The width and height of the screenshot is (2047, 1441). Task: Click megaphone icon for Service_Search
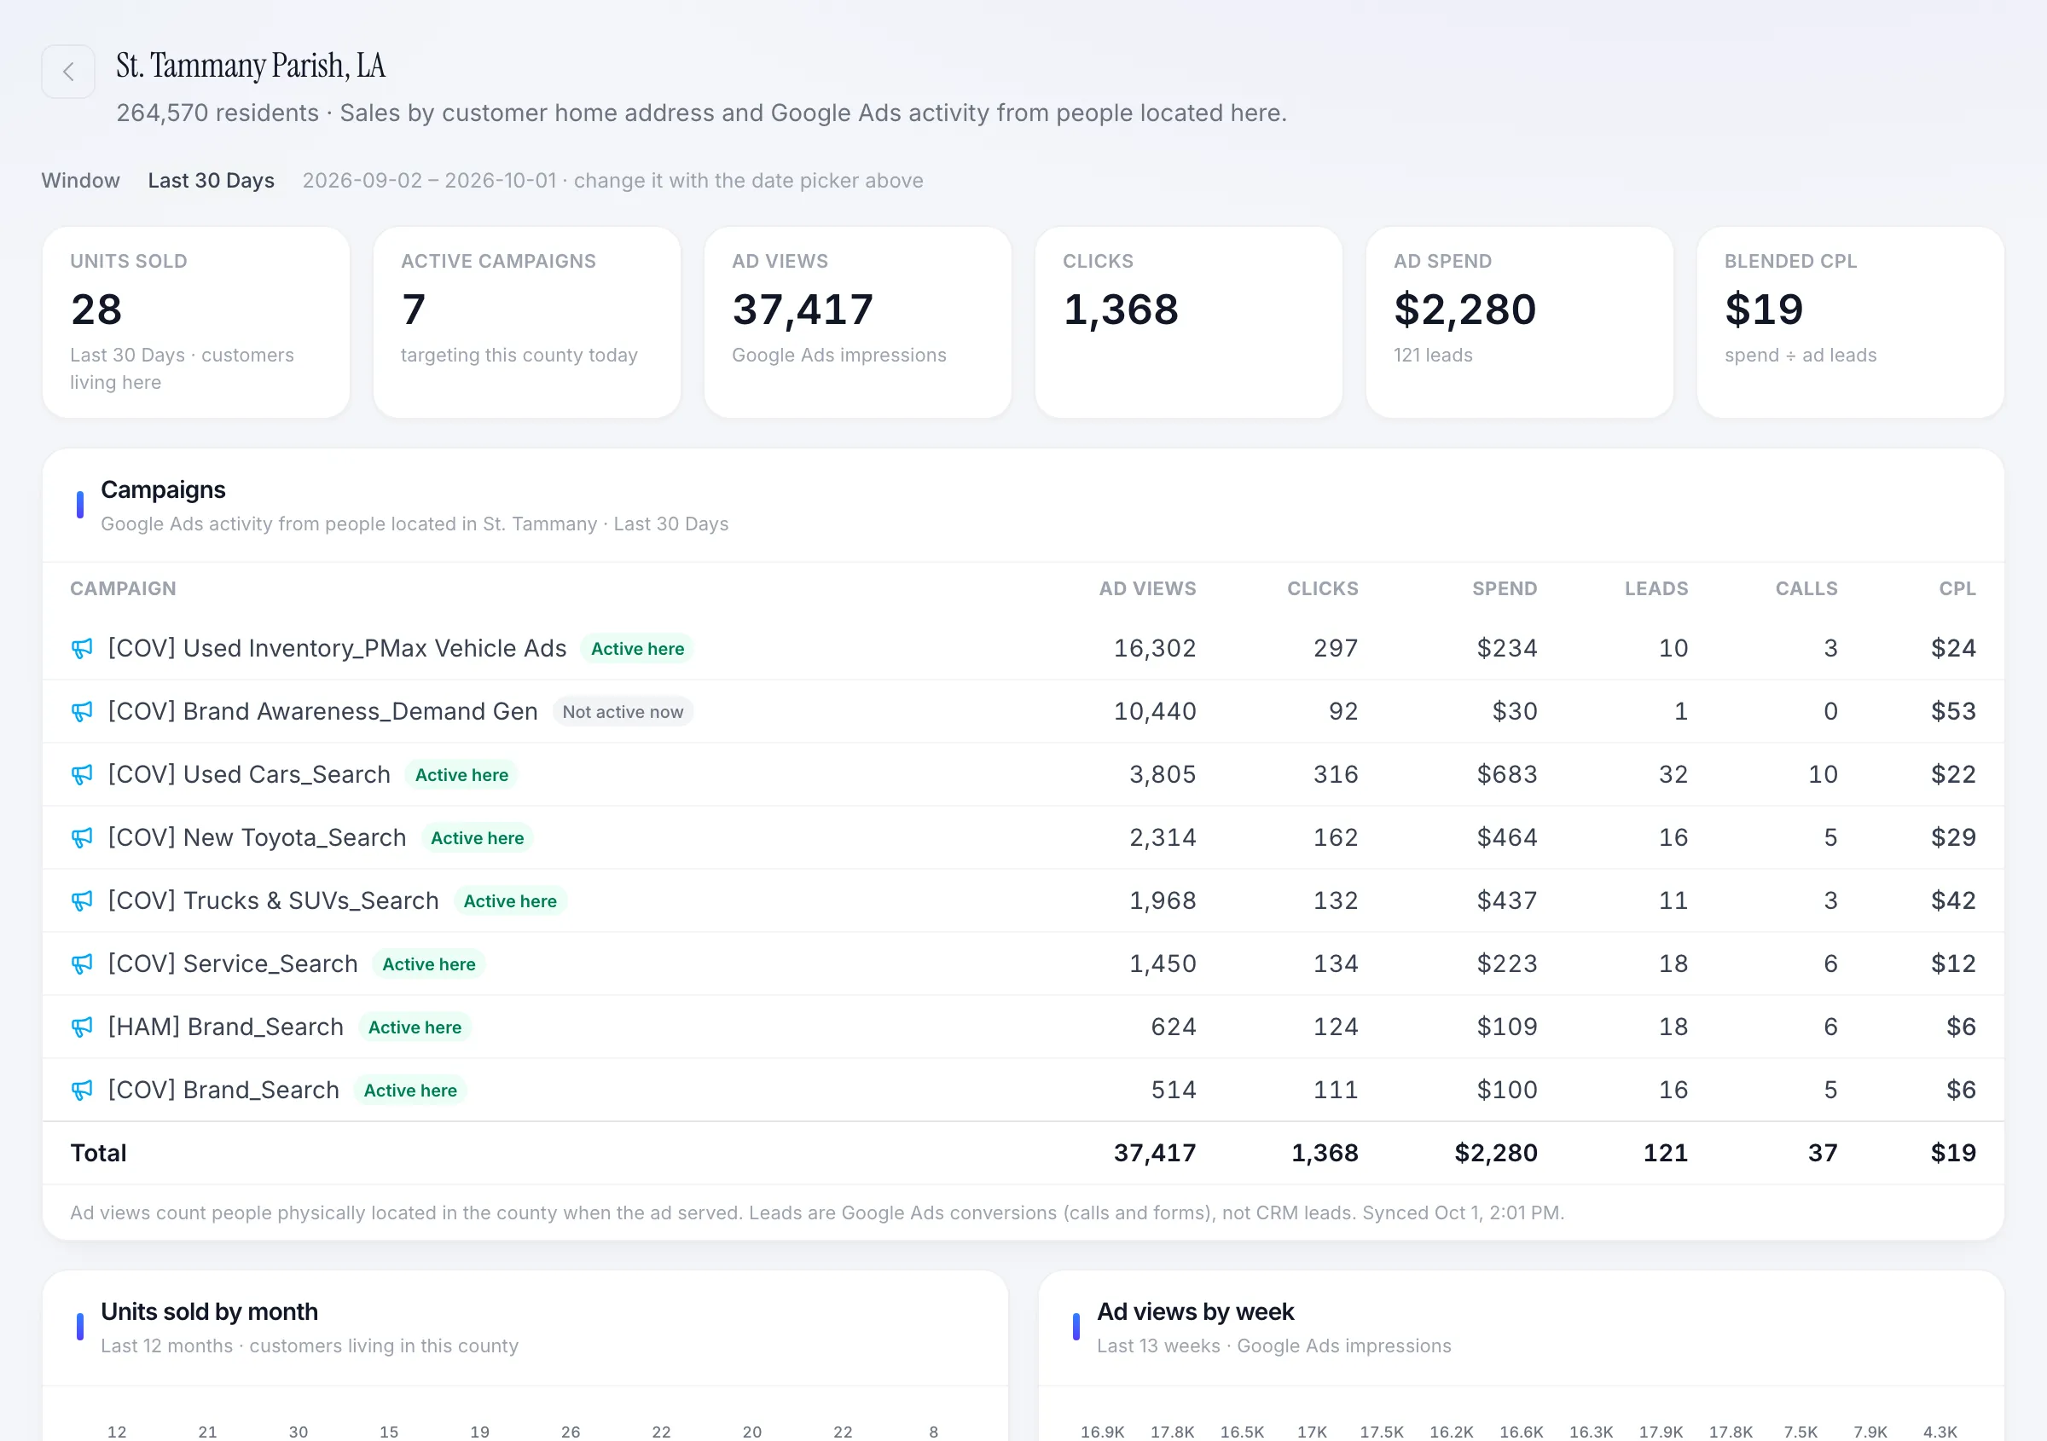coord(82,964)
